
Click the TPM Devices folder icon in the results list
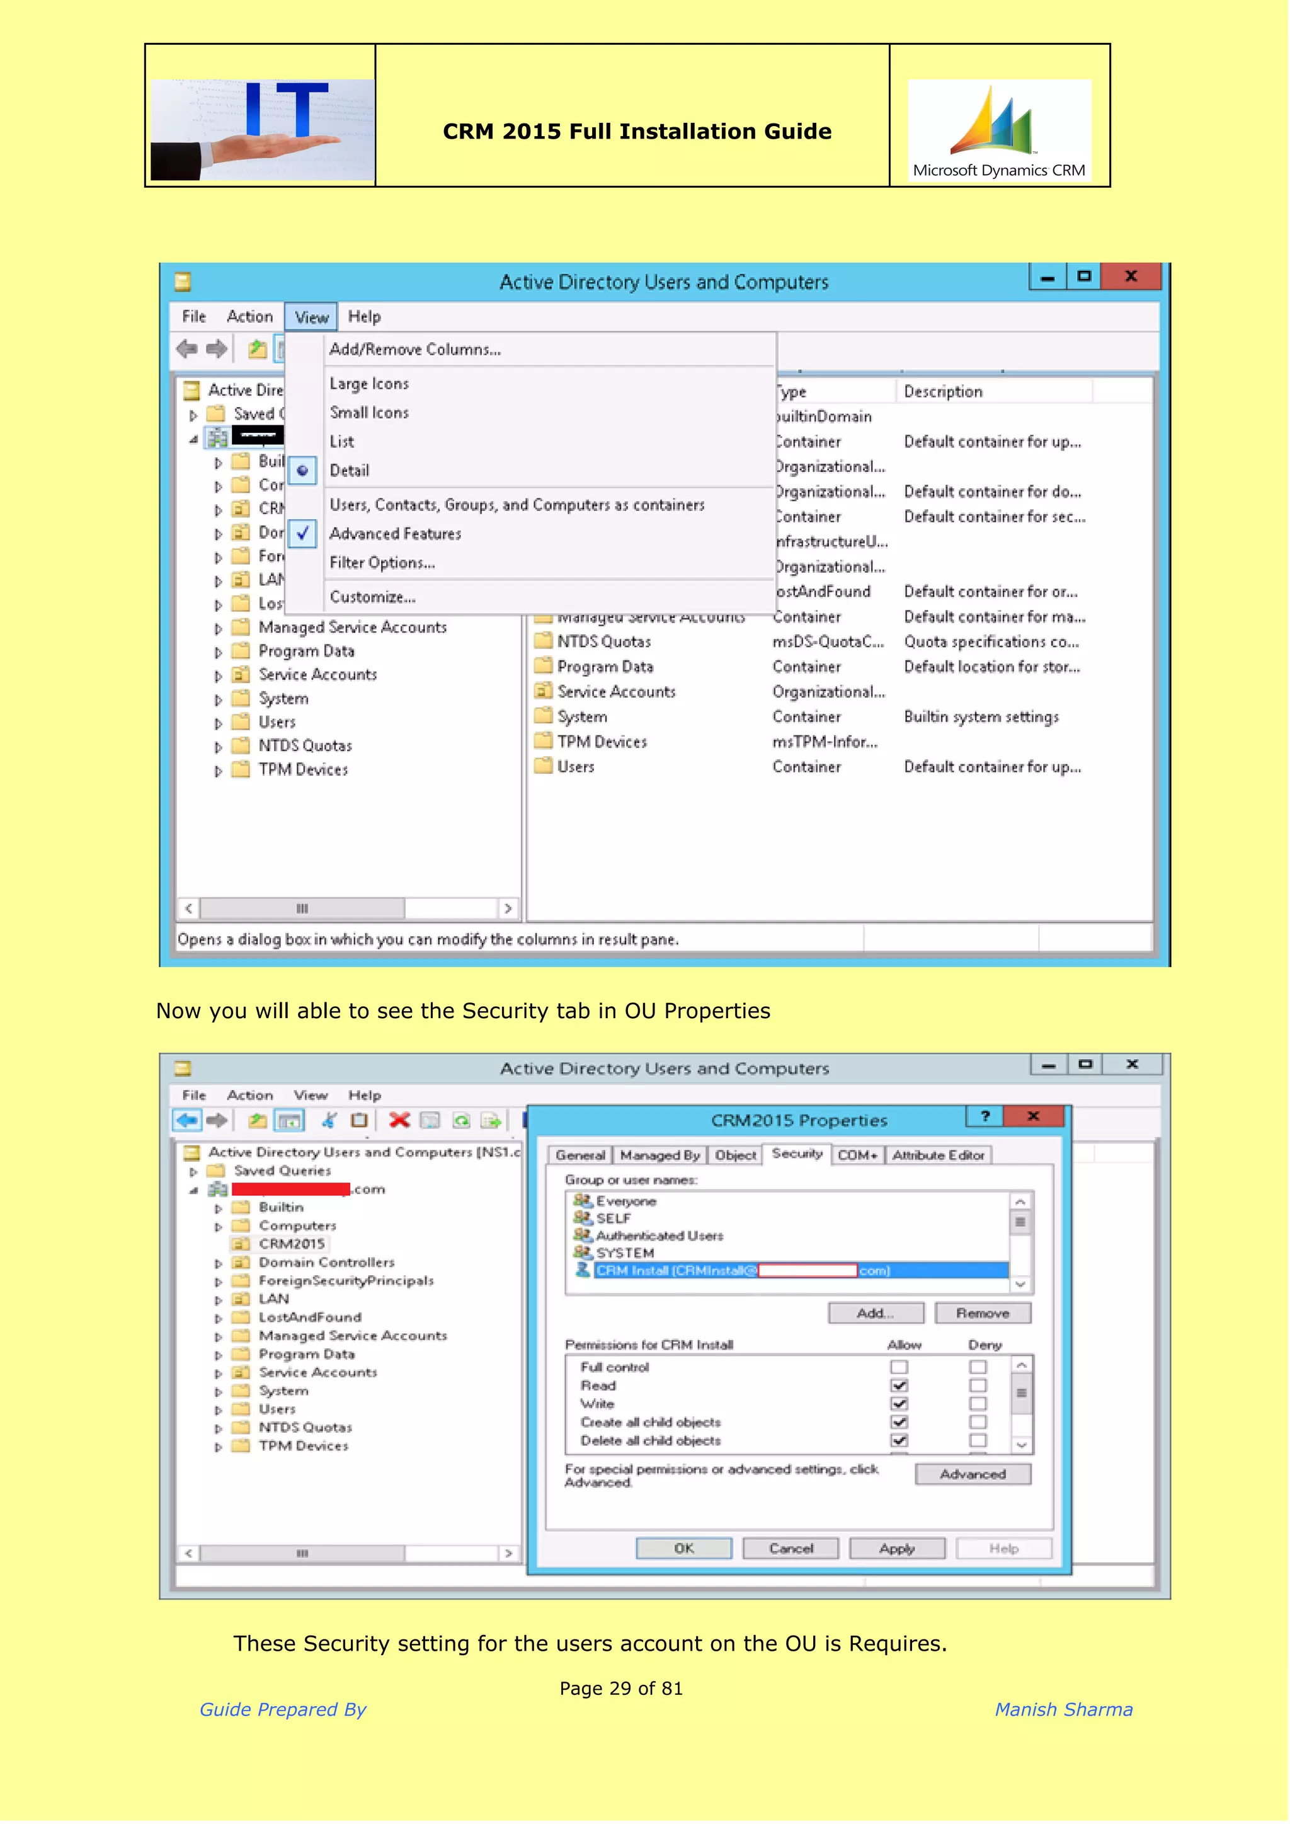(x=544, y=741)
